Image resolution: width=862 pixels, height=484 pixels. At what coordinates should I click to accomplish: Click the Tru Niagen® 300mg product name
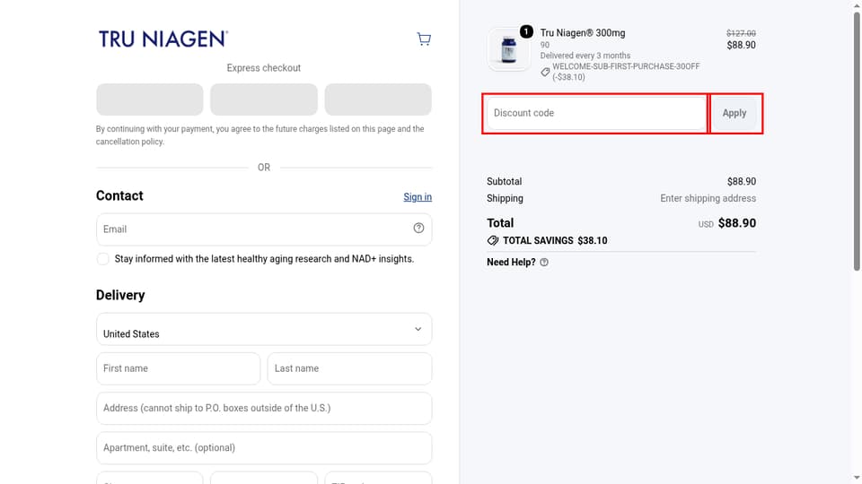point(583,33)
